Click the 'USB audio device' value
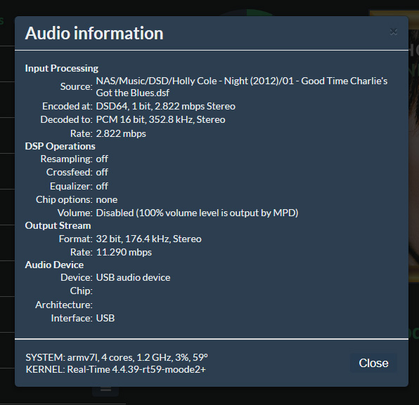419x405 pixels. 133,277
